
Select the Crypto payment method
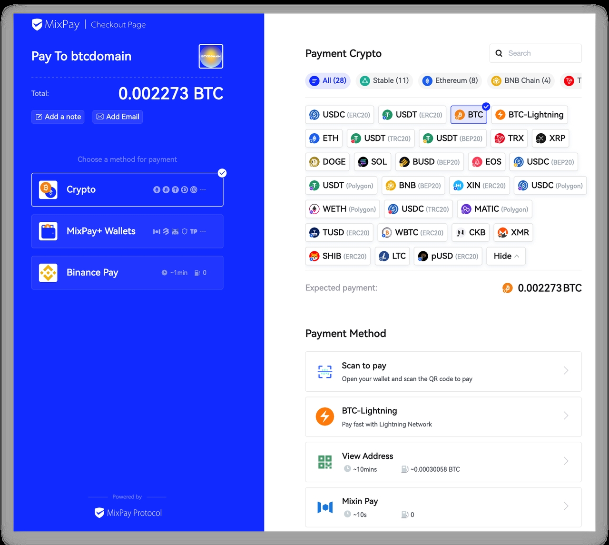pos(127,189)
